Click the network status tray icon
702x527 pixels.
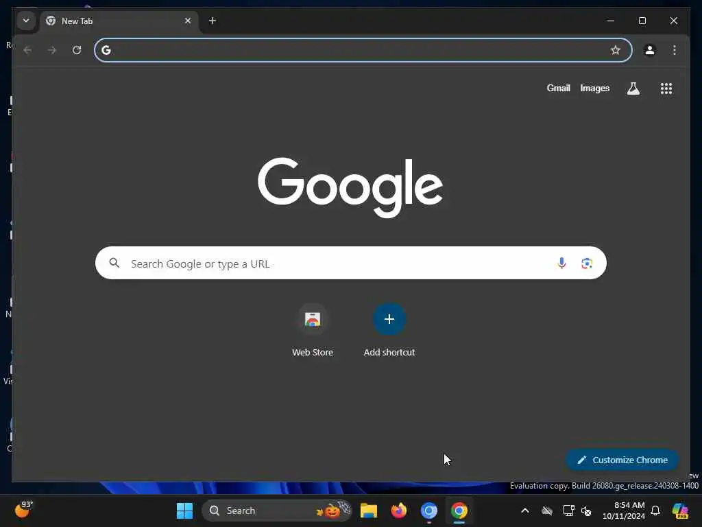coord(568,511)
